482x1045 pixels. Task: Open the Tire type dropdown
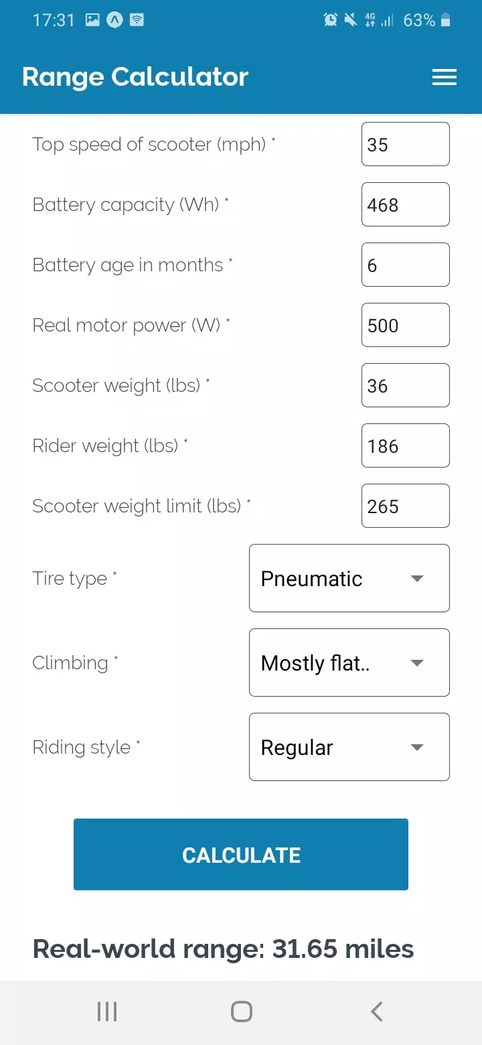349,578
